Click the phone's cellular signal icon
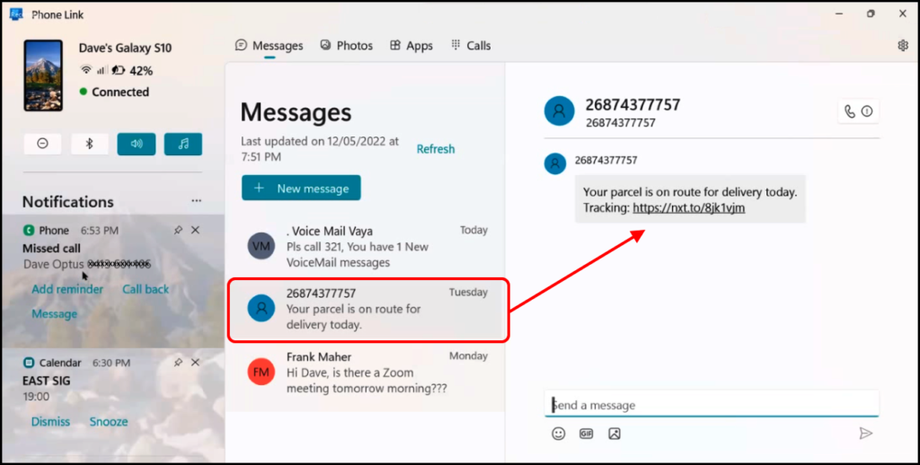This screenshot has width=920, height=465. 102,70
